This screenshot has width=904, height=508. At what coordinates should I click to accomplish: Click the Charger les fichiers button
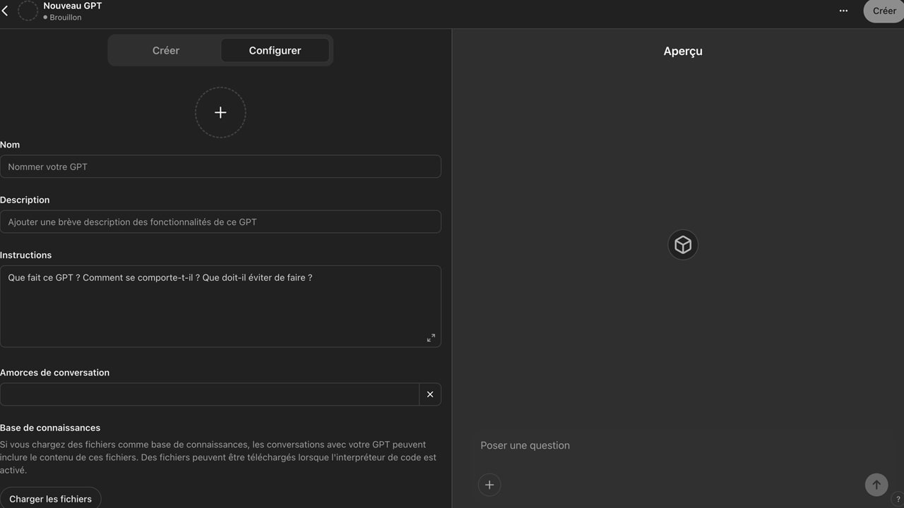[50, 498]
